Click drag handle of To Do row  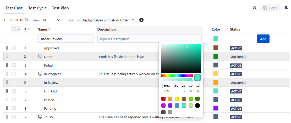[x=7, y=117]
